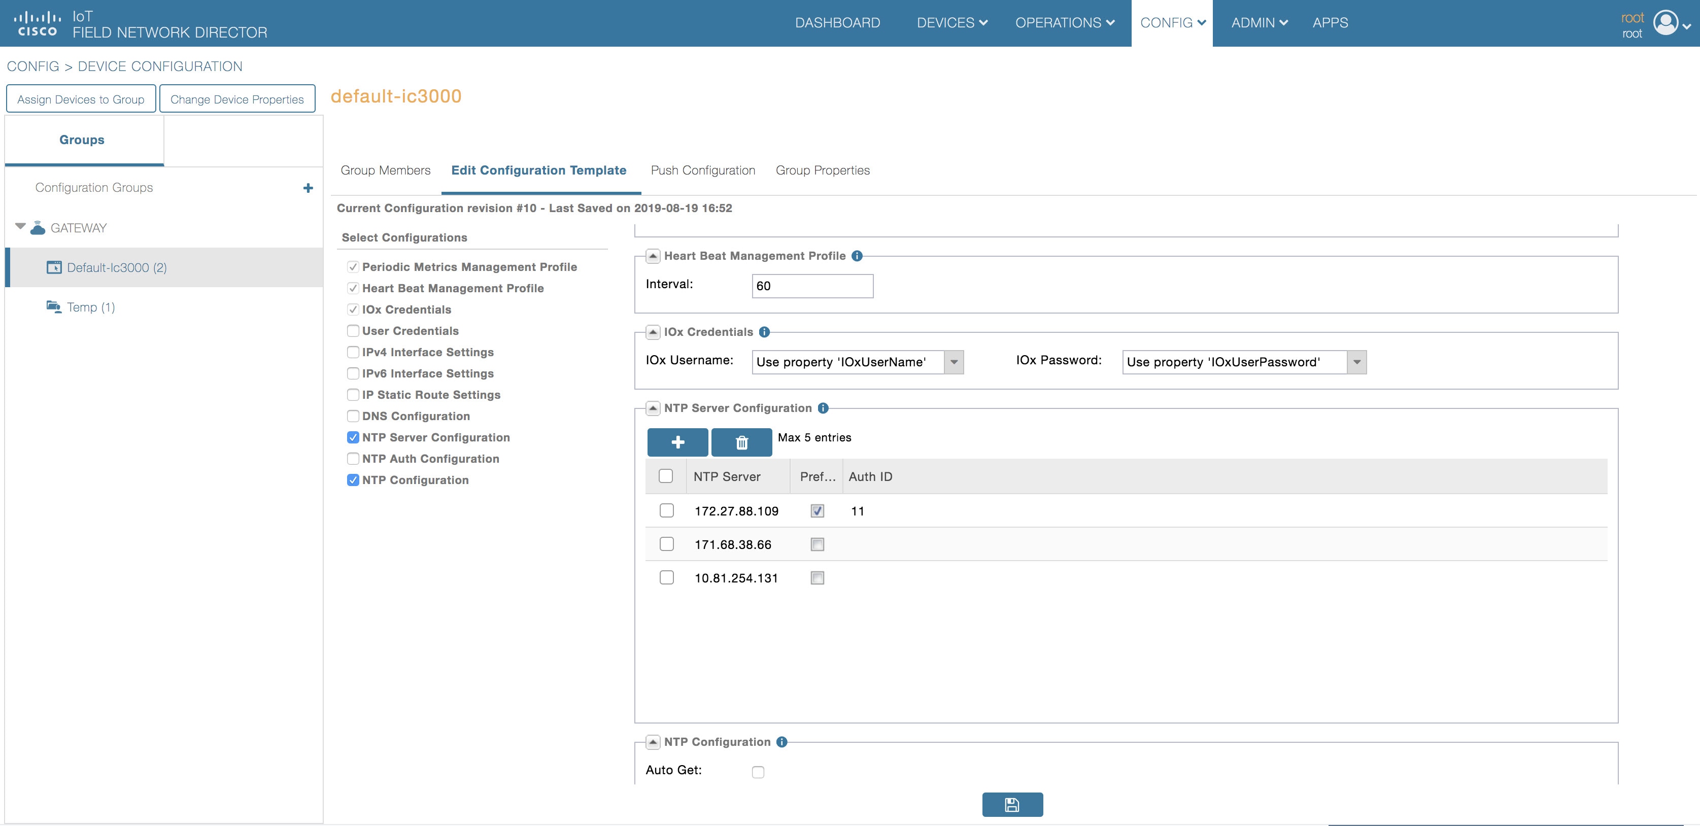Enable User Credentials configuration
The height and width of the screenshot is (826, 1700).
353,330
